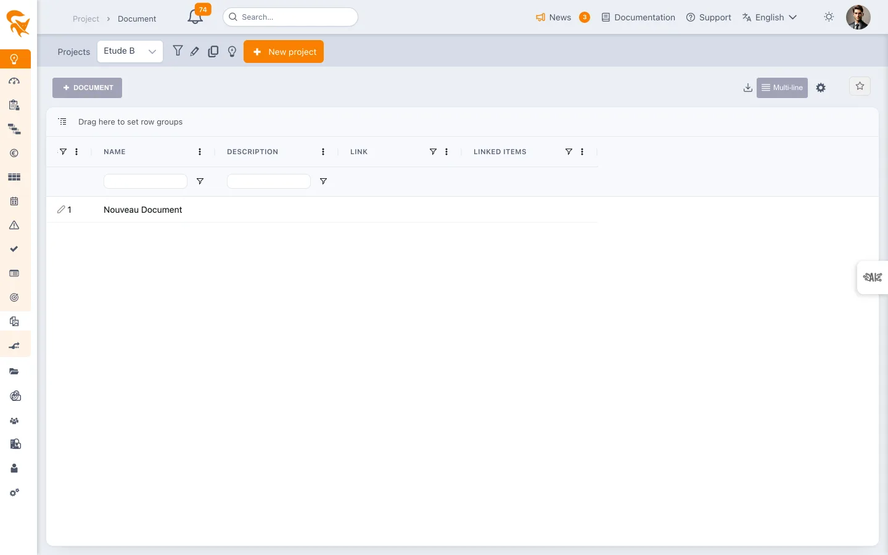Click the favorite star button
Viewport: 888px width, 555px height.
tap(860, 86)
